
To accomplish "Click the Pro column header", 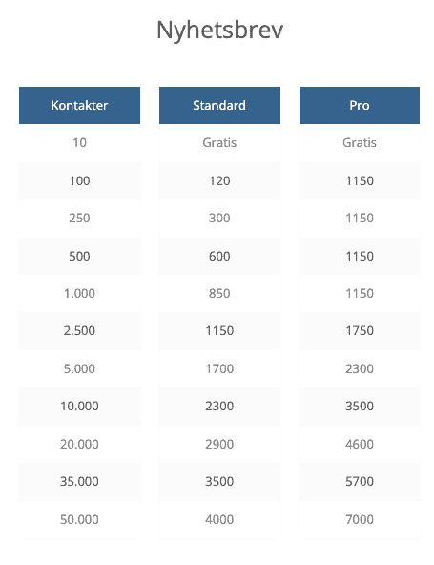I will point(359,105).
